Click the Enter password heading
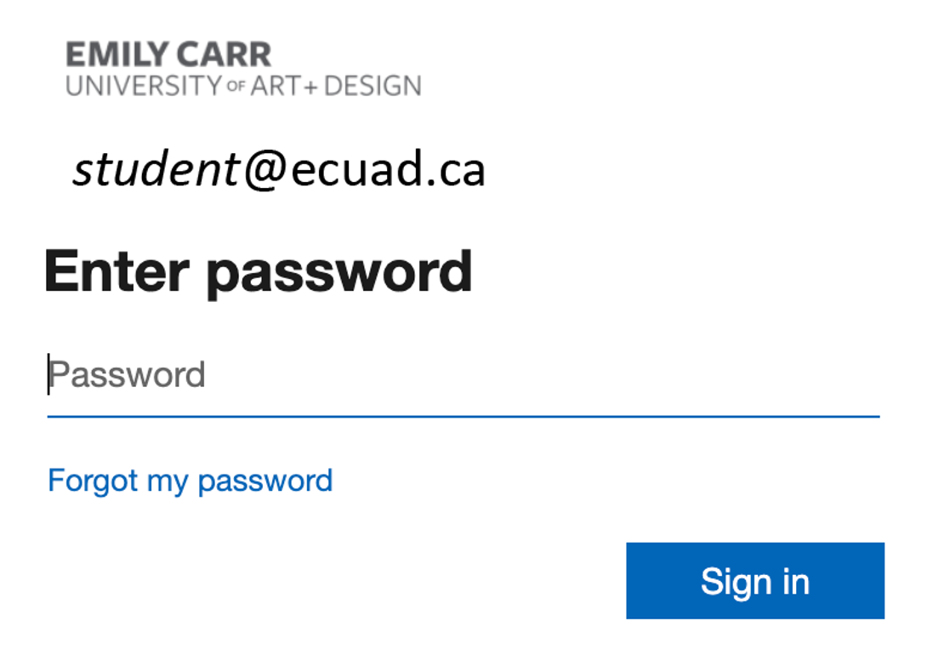Image resolution: width=927 pixels, height=655 pixels. [259, 272]
